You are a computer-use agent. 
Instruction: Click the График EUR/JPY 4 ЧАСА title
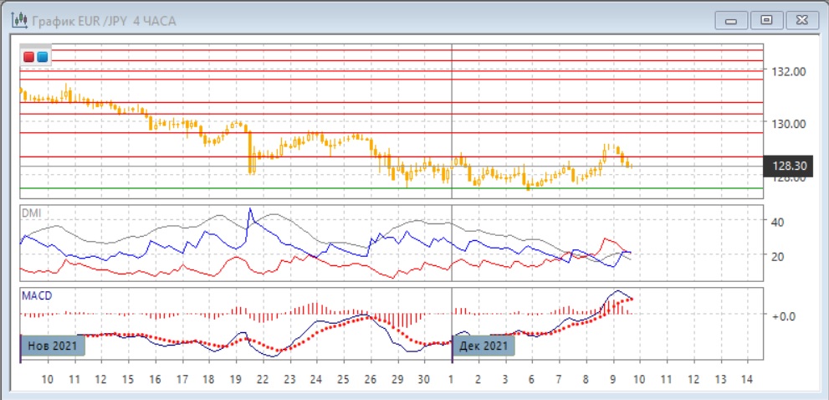[102, 20]
